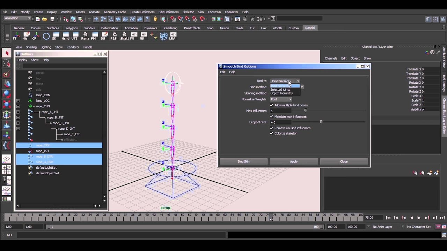Image resolution: width=447 pixels, height=251 pixels.
Task: Choose Object hierarchy from dropdown list
Action: tap(281, 93)
